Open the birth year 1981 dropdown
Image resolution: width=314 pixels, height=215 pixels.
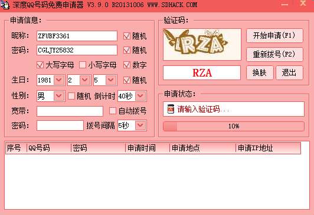point(59,80)
